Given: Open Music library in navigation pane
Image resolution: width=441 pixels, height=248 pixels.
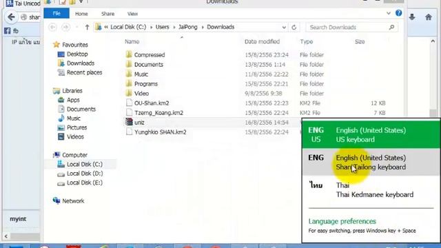Looking at the screenshot, I should (x=74, y=118).
